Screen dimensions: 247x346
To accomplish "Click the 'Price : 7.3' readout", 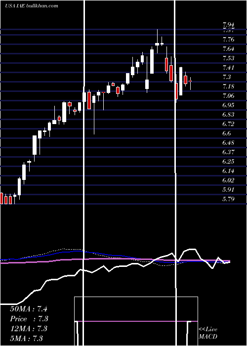I will coord(29,319).
